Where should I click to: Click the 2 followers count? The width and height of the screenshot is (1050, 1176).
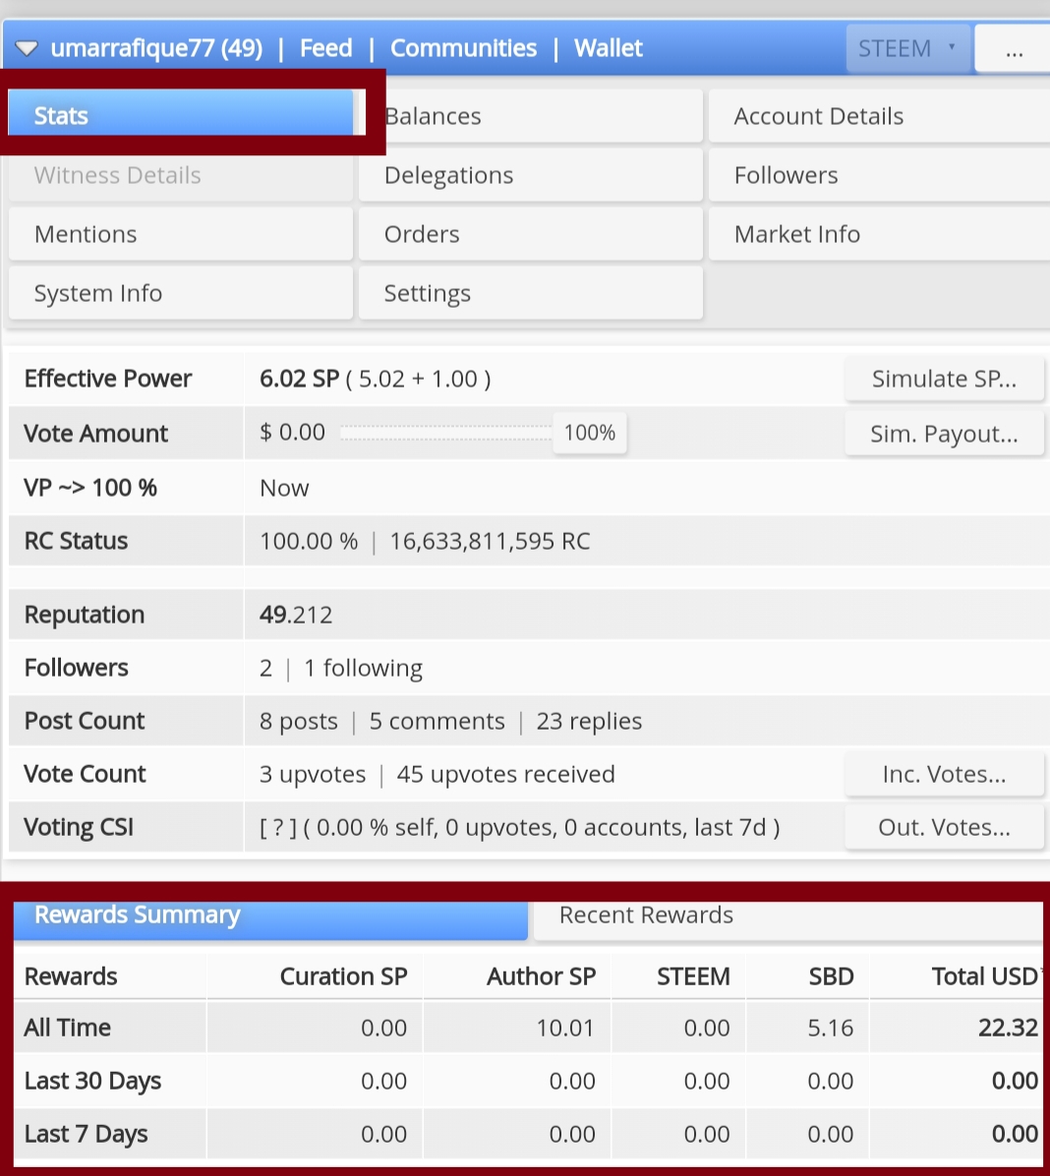(x=265, y=669)
